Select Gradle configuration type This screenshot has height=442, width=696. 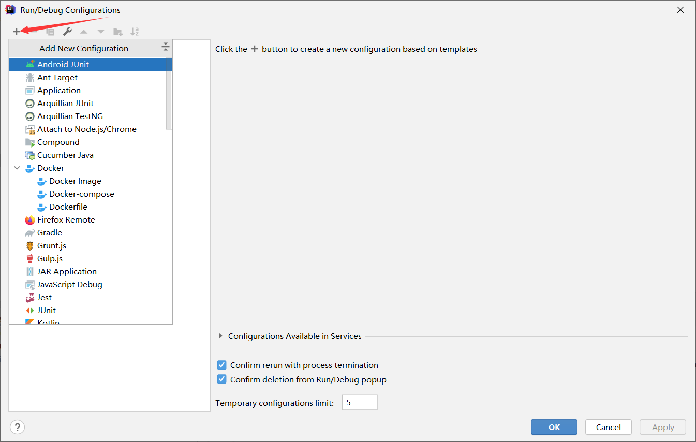coord(91,232)
